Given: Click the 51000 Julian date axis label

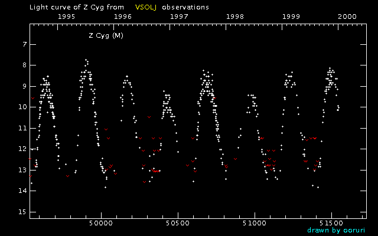Looking at the screenshot, I should point(254,224).
